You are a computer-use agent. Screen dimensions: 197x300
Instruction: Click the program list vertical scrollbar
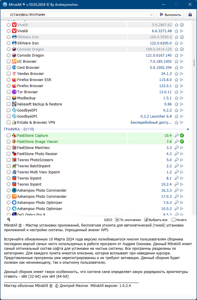point(194,63)
